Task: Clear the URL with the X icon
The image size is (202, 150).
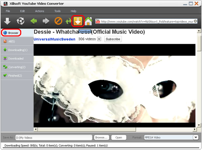Action: coord(195,21)
